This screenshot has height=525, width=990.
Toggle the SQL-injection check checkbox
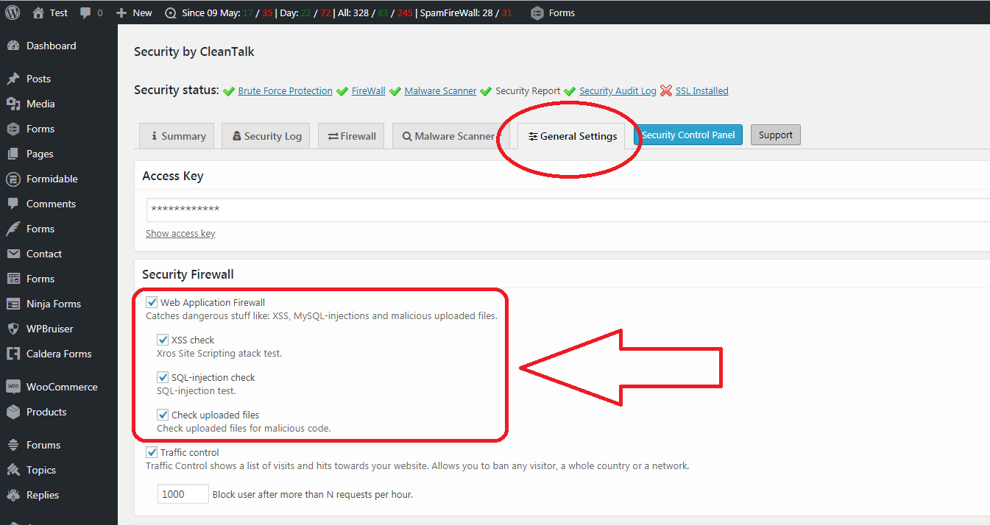tap(163, 377)
